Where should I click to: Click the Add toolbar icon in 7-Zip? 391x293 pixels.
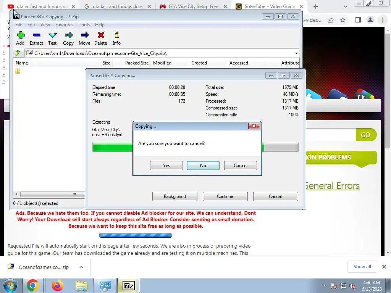(x=21, y=38)
